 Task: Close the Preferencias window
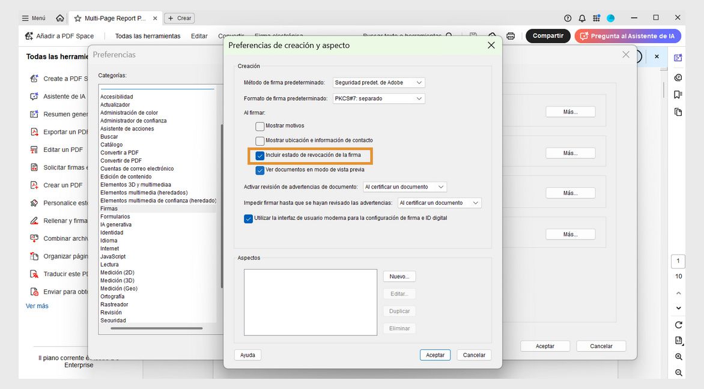point(626,54)
